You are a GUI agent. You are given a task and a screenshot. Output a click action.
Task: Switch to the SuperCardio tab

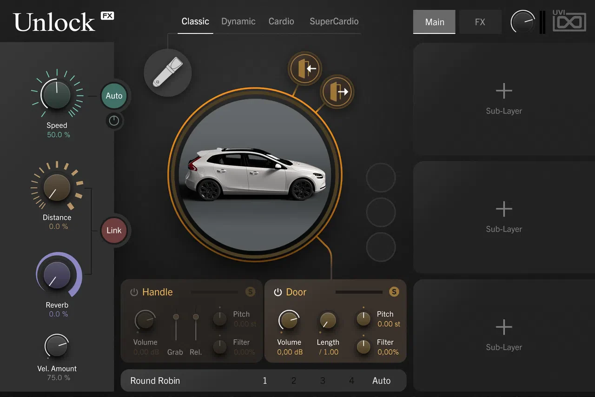point(334,21)
